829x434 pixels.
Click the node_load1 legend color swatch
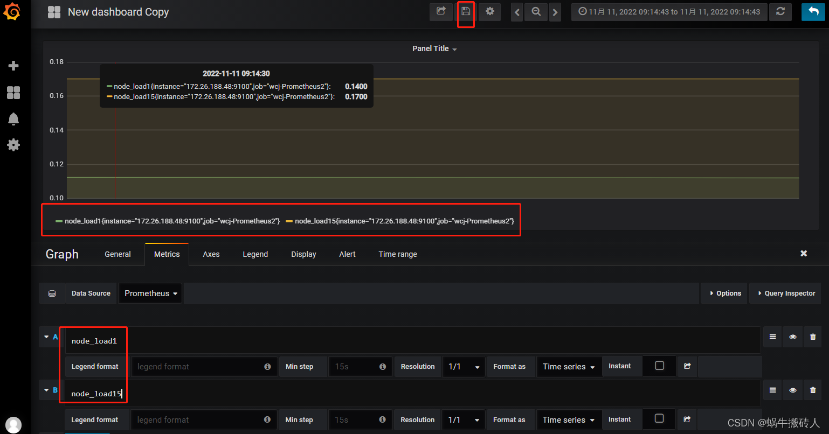click(59, 220)
